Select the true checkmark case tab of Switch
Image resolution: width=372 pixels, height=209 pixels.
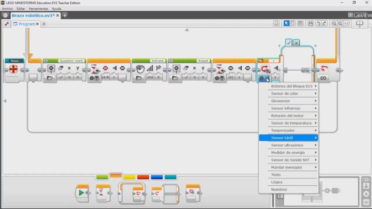tap(289, 43)
